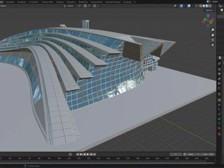Screen dimensions: 224x168
Task: Open the Options dropdown in viewport
Action: pos(210,10)
